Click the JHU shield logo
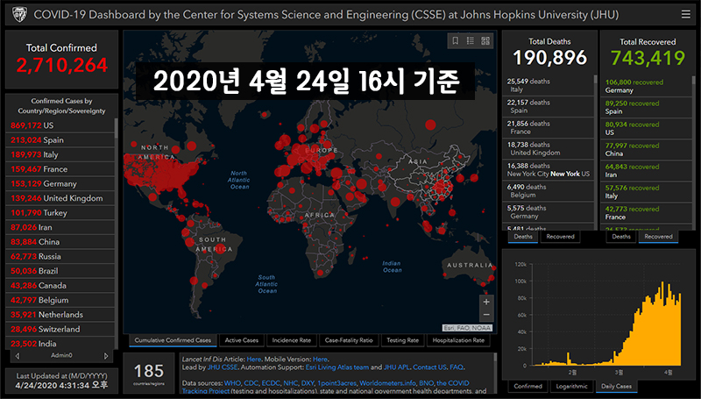Viewport: 701px width, 399px height. point(19,14)
